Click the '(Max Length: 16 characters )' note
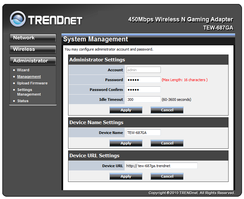This screenshot has height=199, width=244. pyautogui.click(x=184, y=80)
